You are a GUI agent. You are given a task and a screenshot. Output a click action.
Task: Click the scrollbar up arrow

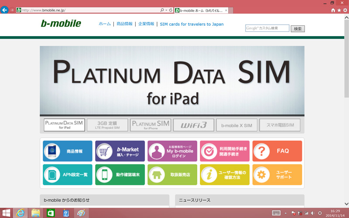point(346,17)
